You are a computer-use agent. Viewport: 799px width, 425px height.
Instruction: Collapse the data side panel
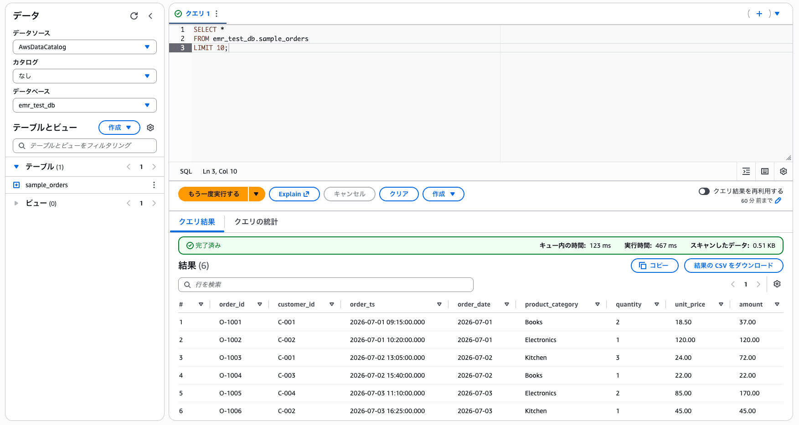click(x=150, y=16)
